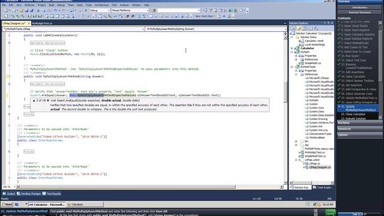Click the Save All toolbar icon
384x216 pixels.
32,11
